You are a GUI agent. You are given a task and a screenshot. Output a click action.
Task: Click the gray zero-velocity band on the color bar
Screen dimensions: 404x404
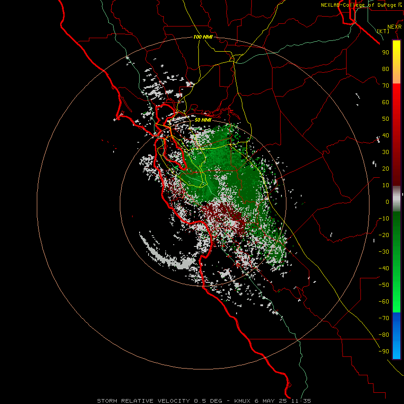[396, 199]
